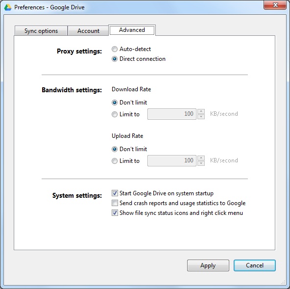Increase the upload rate limit with up arrow
This screenshot has width=290, height=289.
(x=201, y=158)
